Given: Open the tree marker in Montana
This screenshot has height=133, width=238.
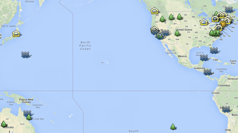Looking at the screenshot, I should point(171,17).
